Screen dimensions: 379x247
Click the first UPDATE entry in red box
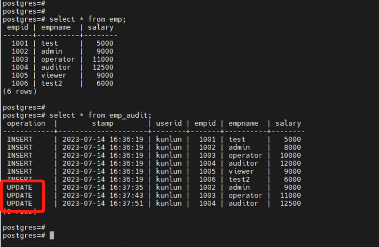pos(19,187)
